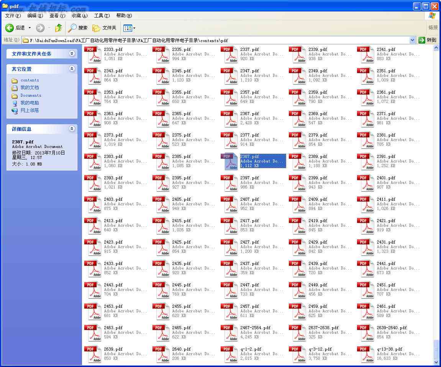Open the address bar dropdown arrow
The height and width of the screenshot is (367, 441).
[x=412, y=40]
